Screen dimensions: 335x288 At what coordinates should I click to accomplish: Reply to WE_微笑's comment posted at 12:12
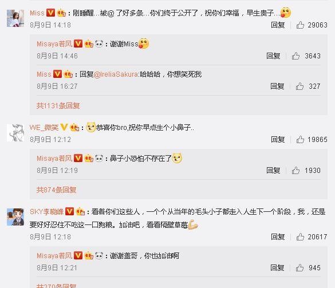(x=278, y=140)
